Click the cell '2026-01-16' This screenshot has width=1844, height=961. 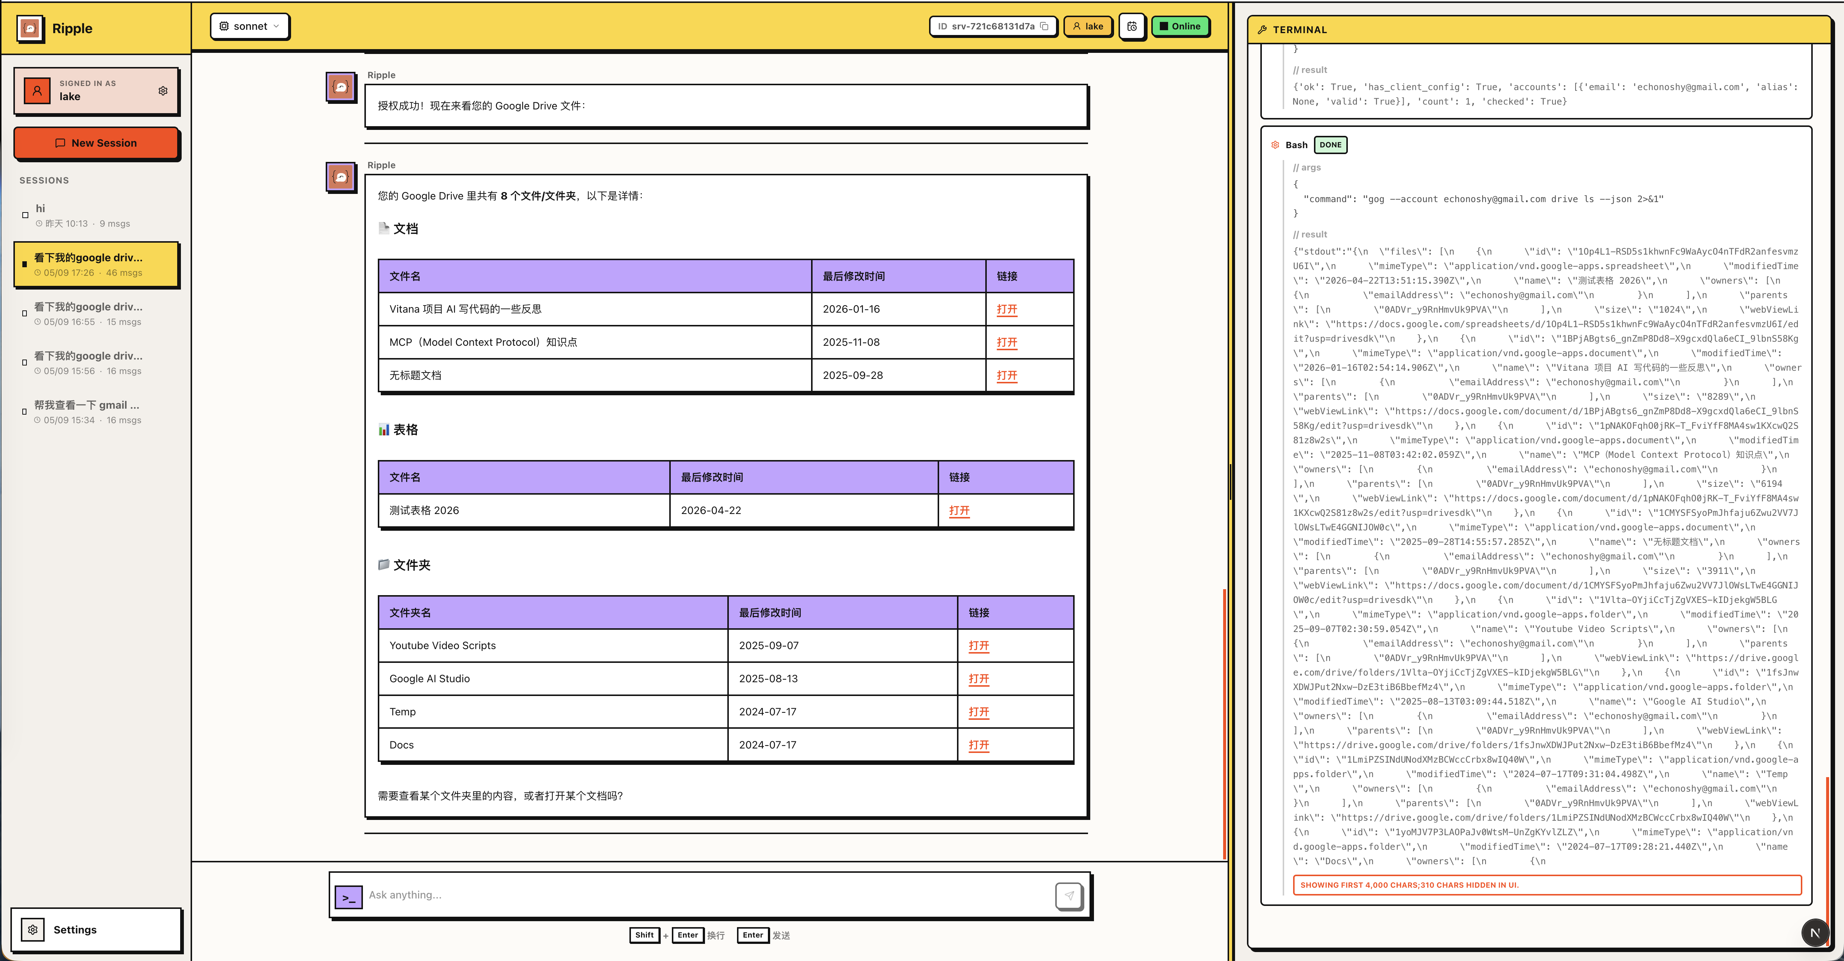click(x=899, y=309)
